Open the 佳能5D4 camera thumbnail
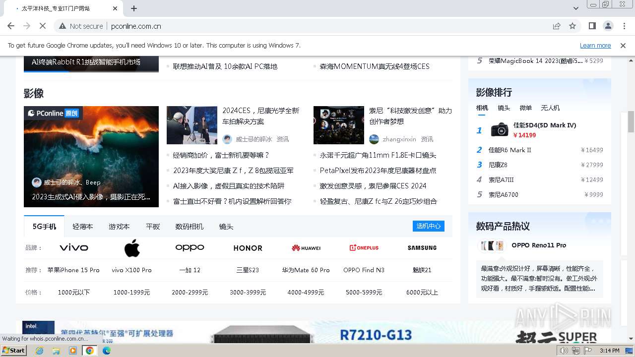 coord(500,130)
